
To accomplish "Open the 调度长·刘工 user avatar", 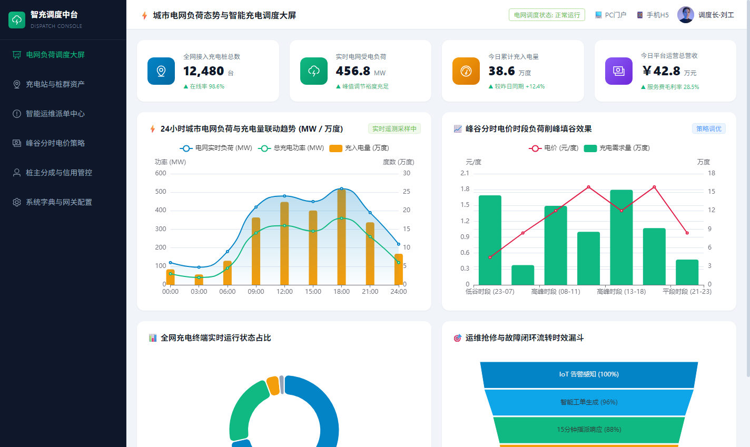I will 686,15.
